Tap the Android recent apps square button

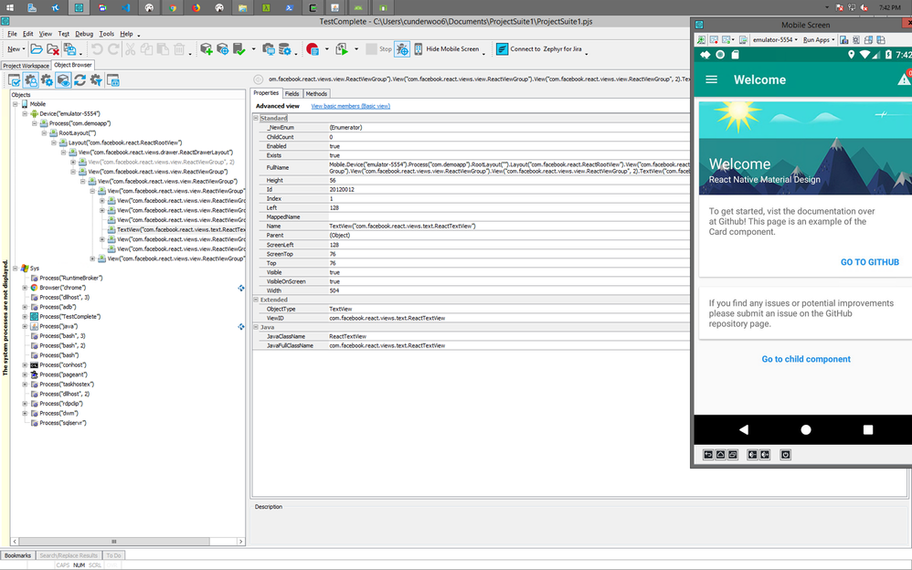868,430
